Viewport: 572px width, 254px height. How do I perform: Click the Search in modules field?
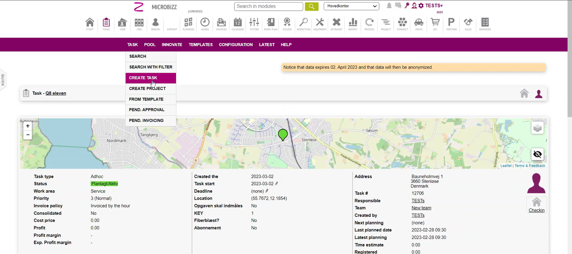268,6
